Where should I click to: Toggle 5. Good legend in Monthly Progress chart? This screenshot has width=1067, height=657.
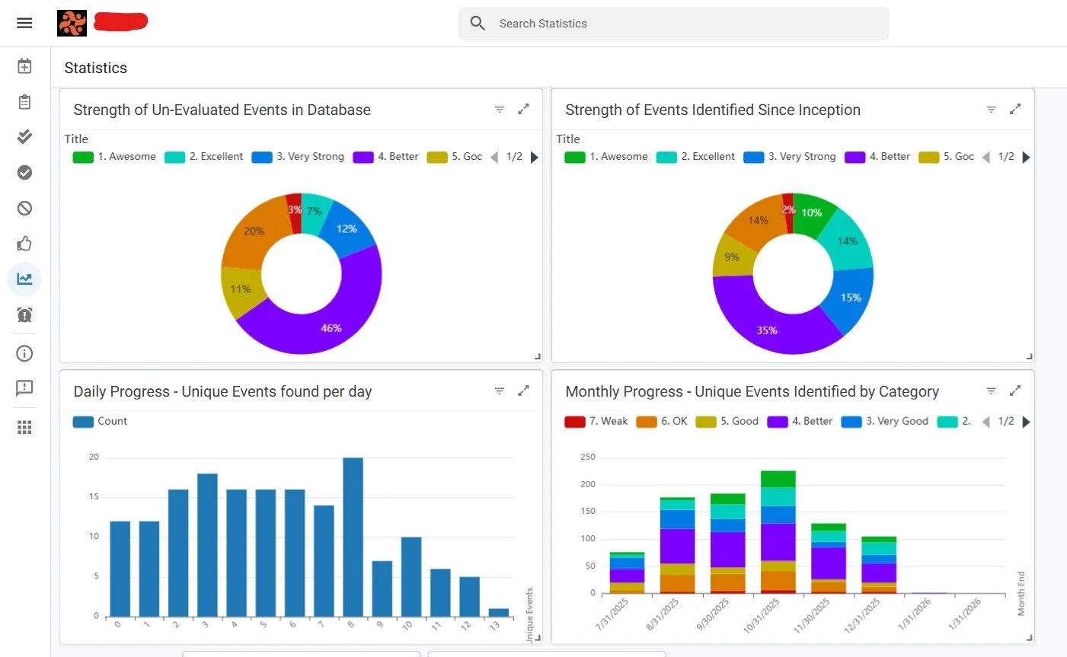[x=727, y=421]
